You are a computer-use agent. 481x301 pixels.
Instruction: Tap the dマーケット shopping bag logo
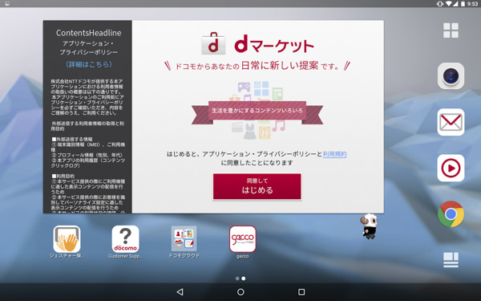click(213, 43)
